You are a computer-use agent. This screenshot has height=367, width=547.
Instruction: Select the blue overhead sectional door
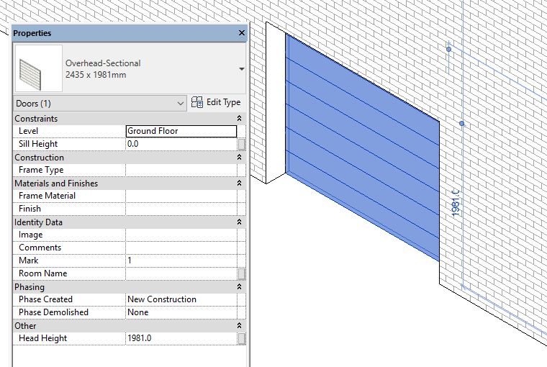(363, 147)
